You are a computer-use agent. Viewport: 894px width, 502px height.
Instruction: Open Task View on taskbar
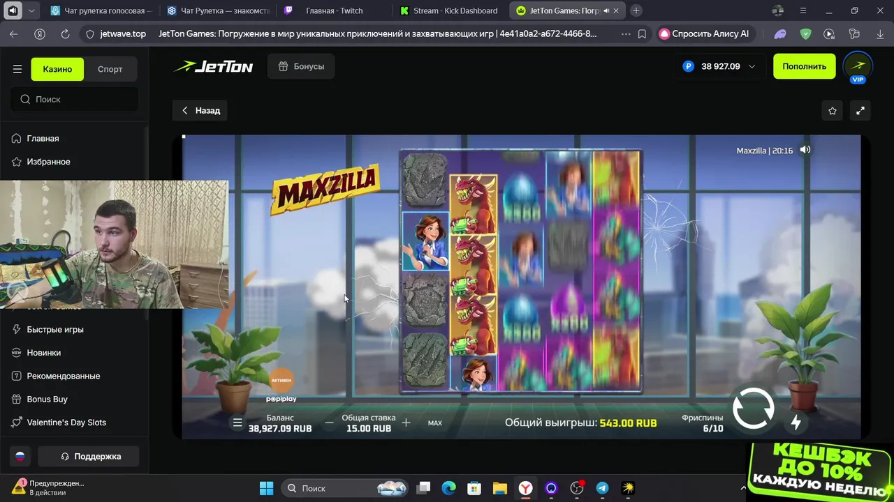click(x=424, y=488)
